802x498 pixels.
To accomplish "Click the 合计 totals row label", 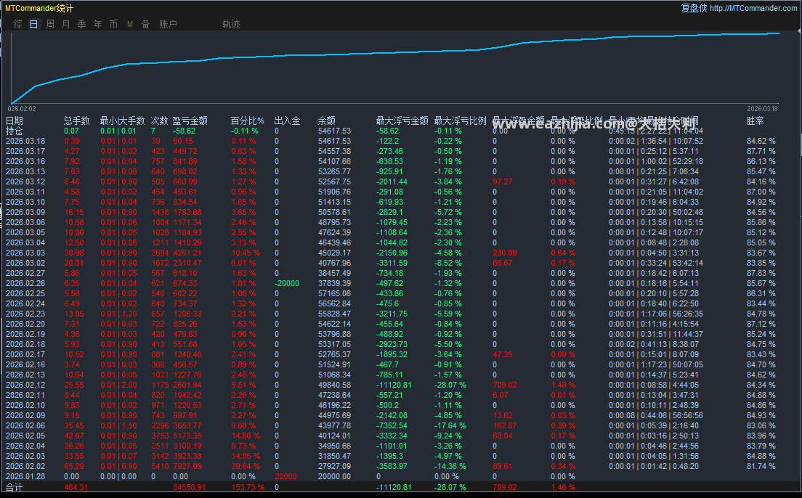I will pyautogui.click(x=15, y=487).
